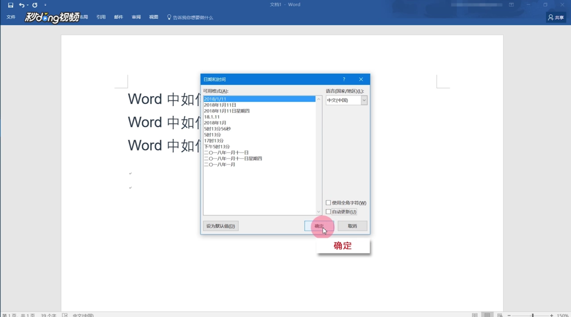Confirm with the 确定 button
Screen dimensions: 571x317
tap(319, 226)
